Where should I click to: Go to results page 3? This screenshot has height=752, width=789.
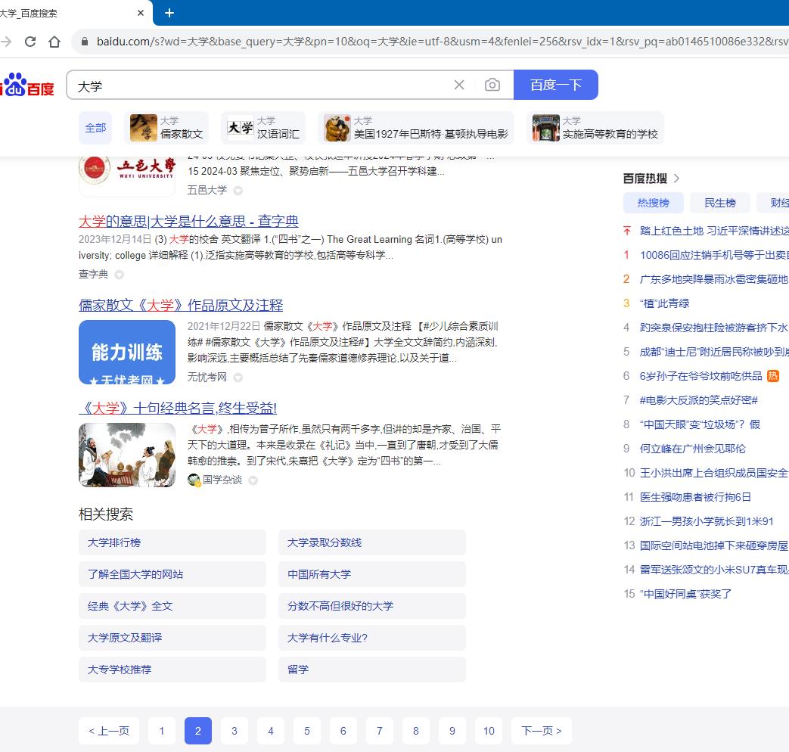click(x=234, y=731)
